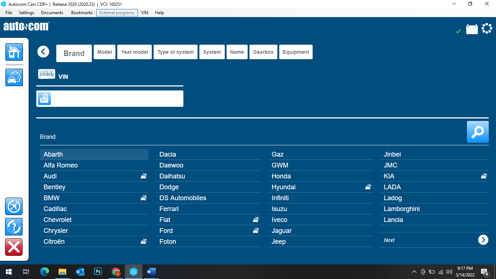The image size is (496, 279).
Task: Click the blue magnifier search icon
Action: point(477,132)
